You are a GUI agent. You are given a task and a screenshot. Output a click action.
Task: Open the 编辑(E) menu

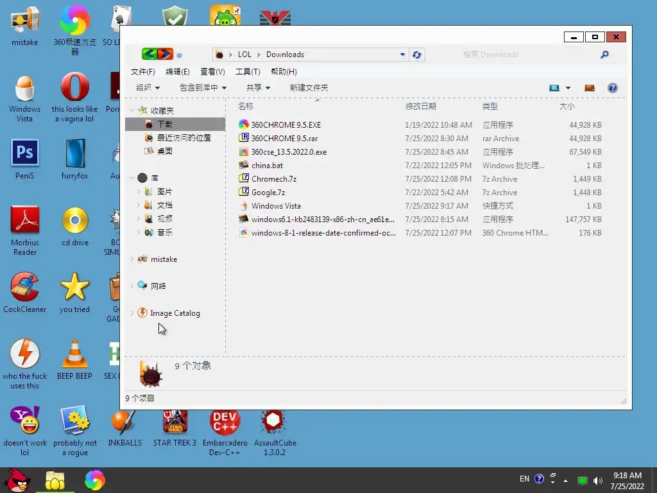click(x=178, y=72)
